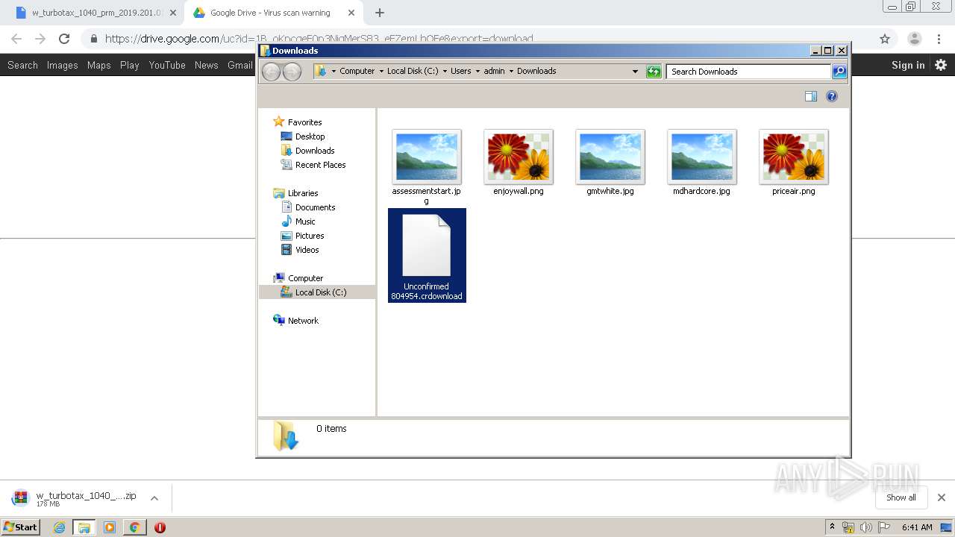The width and height of the screenshot is (955, 537).
Task: Click the green refresh button beside address bar
Action: point(654,72)
